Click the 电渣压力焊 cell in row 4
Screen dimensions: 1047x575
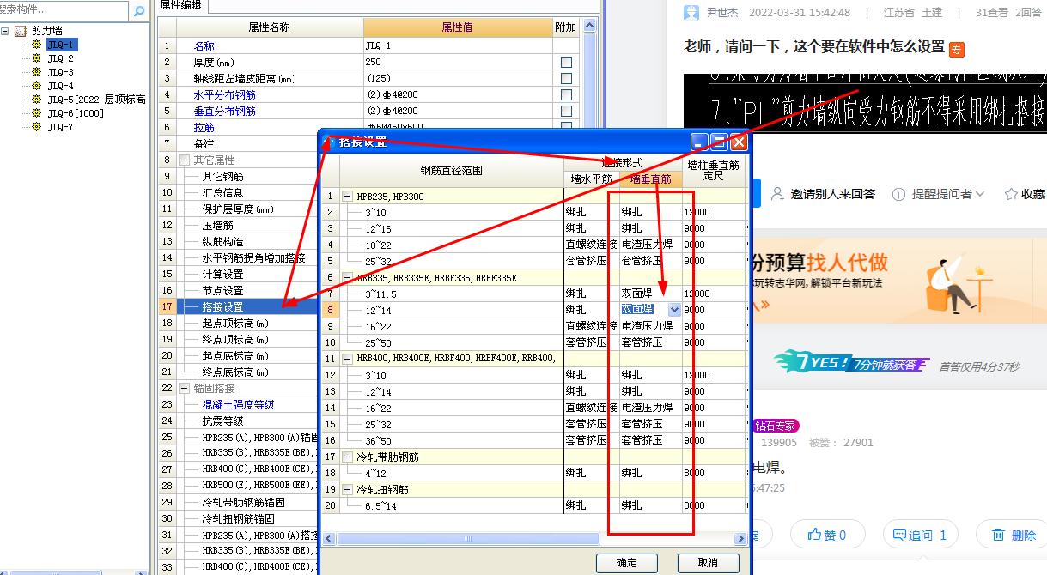coord(651,245)
